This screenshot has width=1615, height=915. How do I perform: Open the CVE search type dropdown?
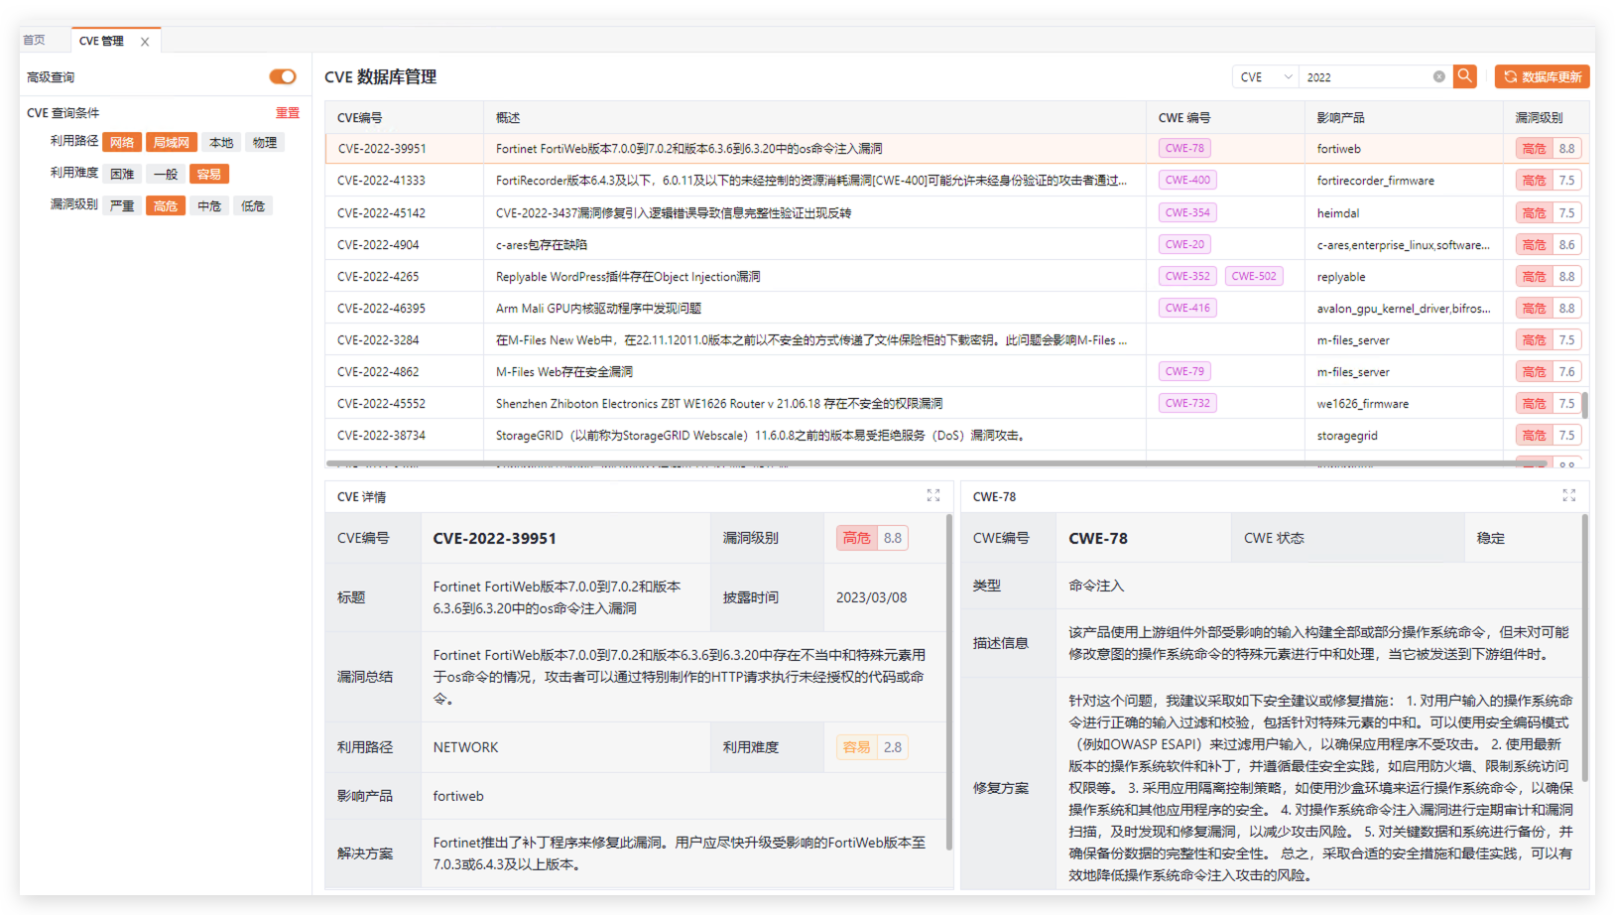[1265, 76]
